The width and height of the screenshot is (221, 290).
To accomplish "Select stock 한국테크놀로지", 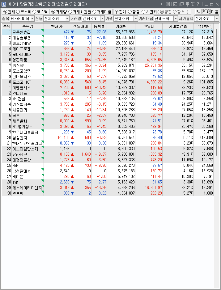I will pos(25,132).
